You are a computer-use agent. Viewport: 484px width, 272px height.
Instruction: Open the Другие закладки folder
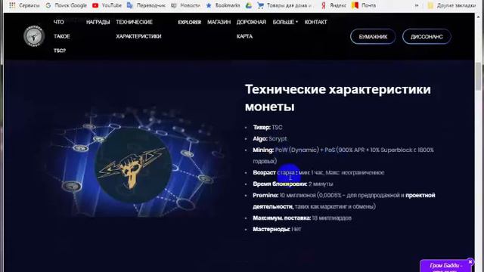[451, 5]
